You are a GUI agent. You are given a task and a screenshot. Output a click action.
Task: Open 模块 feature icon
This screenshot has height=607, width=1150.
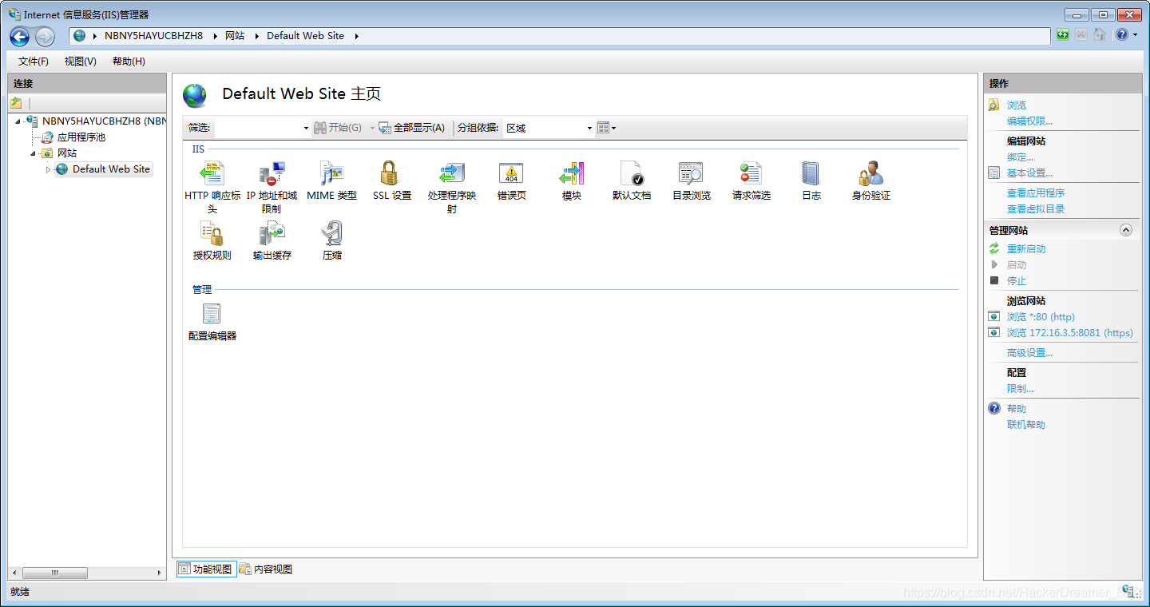pos(572,174)
